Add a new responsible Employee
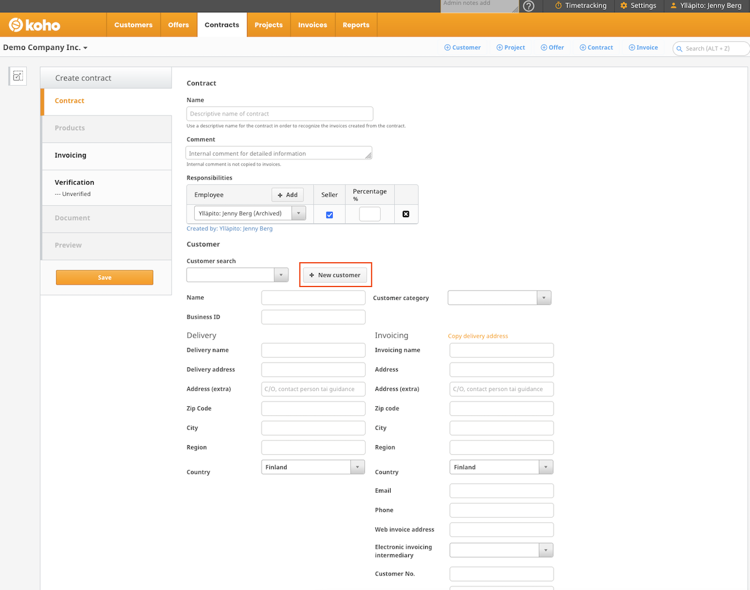Screen dimensions: 750x590 [x=288, y=195]
